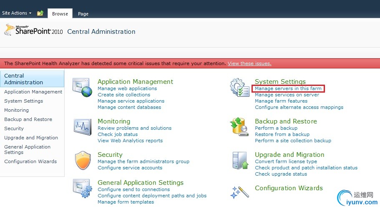
Task: Select Configuration Wizards in the left sidebar
Action: pyautogui.click(x=30, y=161)
